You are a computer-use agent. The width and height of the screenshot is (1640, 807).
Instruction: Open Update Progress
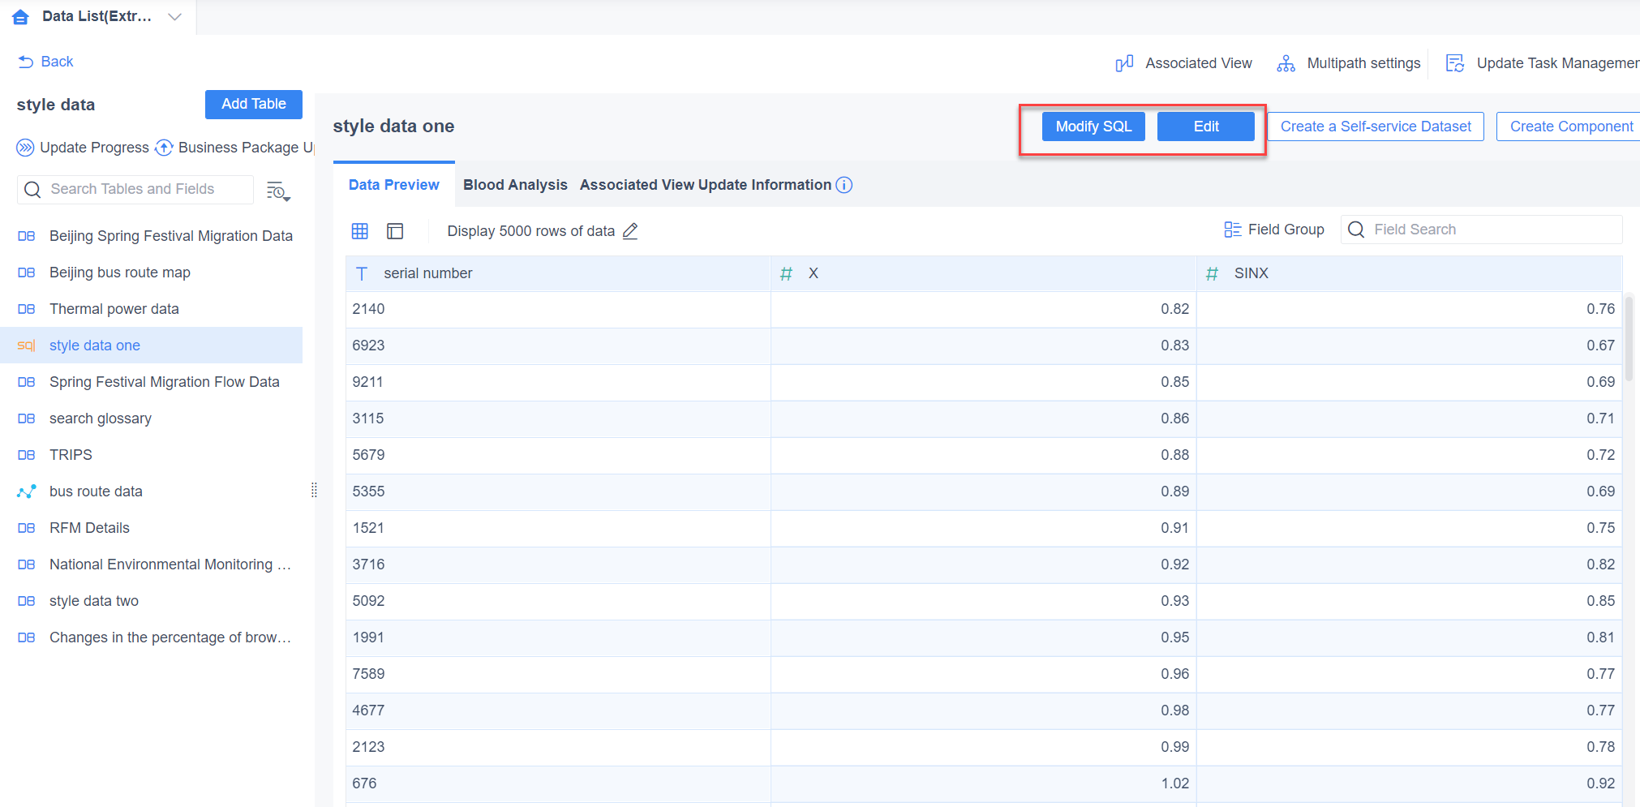pos(83,148)
